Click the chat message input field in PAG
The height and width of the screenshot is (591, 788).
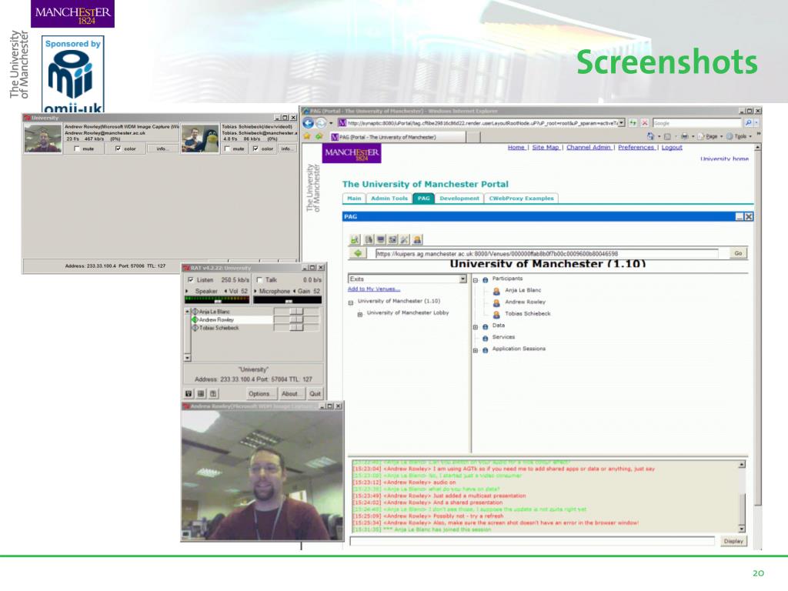coord(533,541)
